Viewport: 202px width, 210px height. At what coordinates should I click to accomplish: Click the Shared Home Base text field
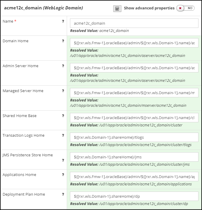pyautogui.click(x=134, y=118)
